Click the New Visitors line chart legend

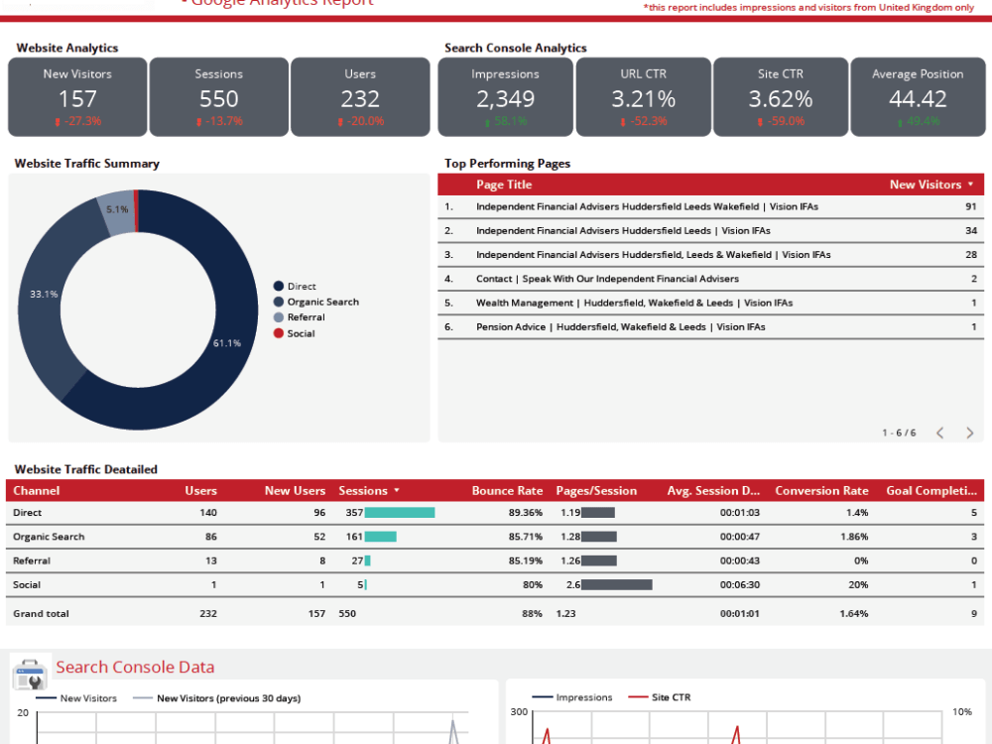pos(76,698)
